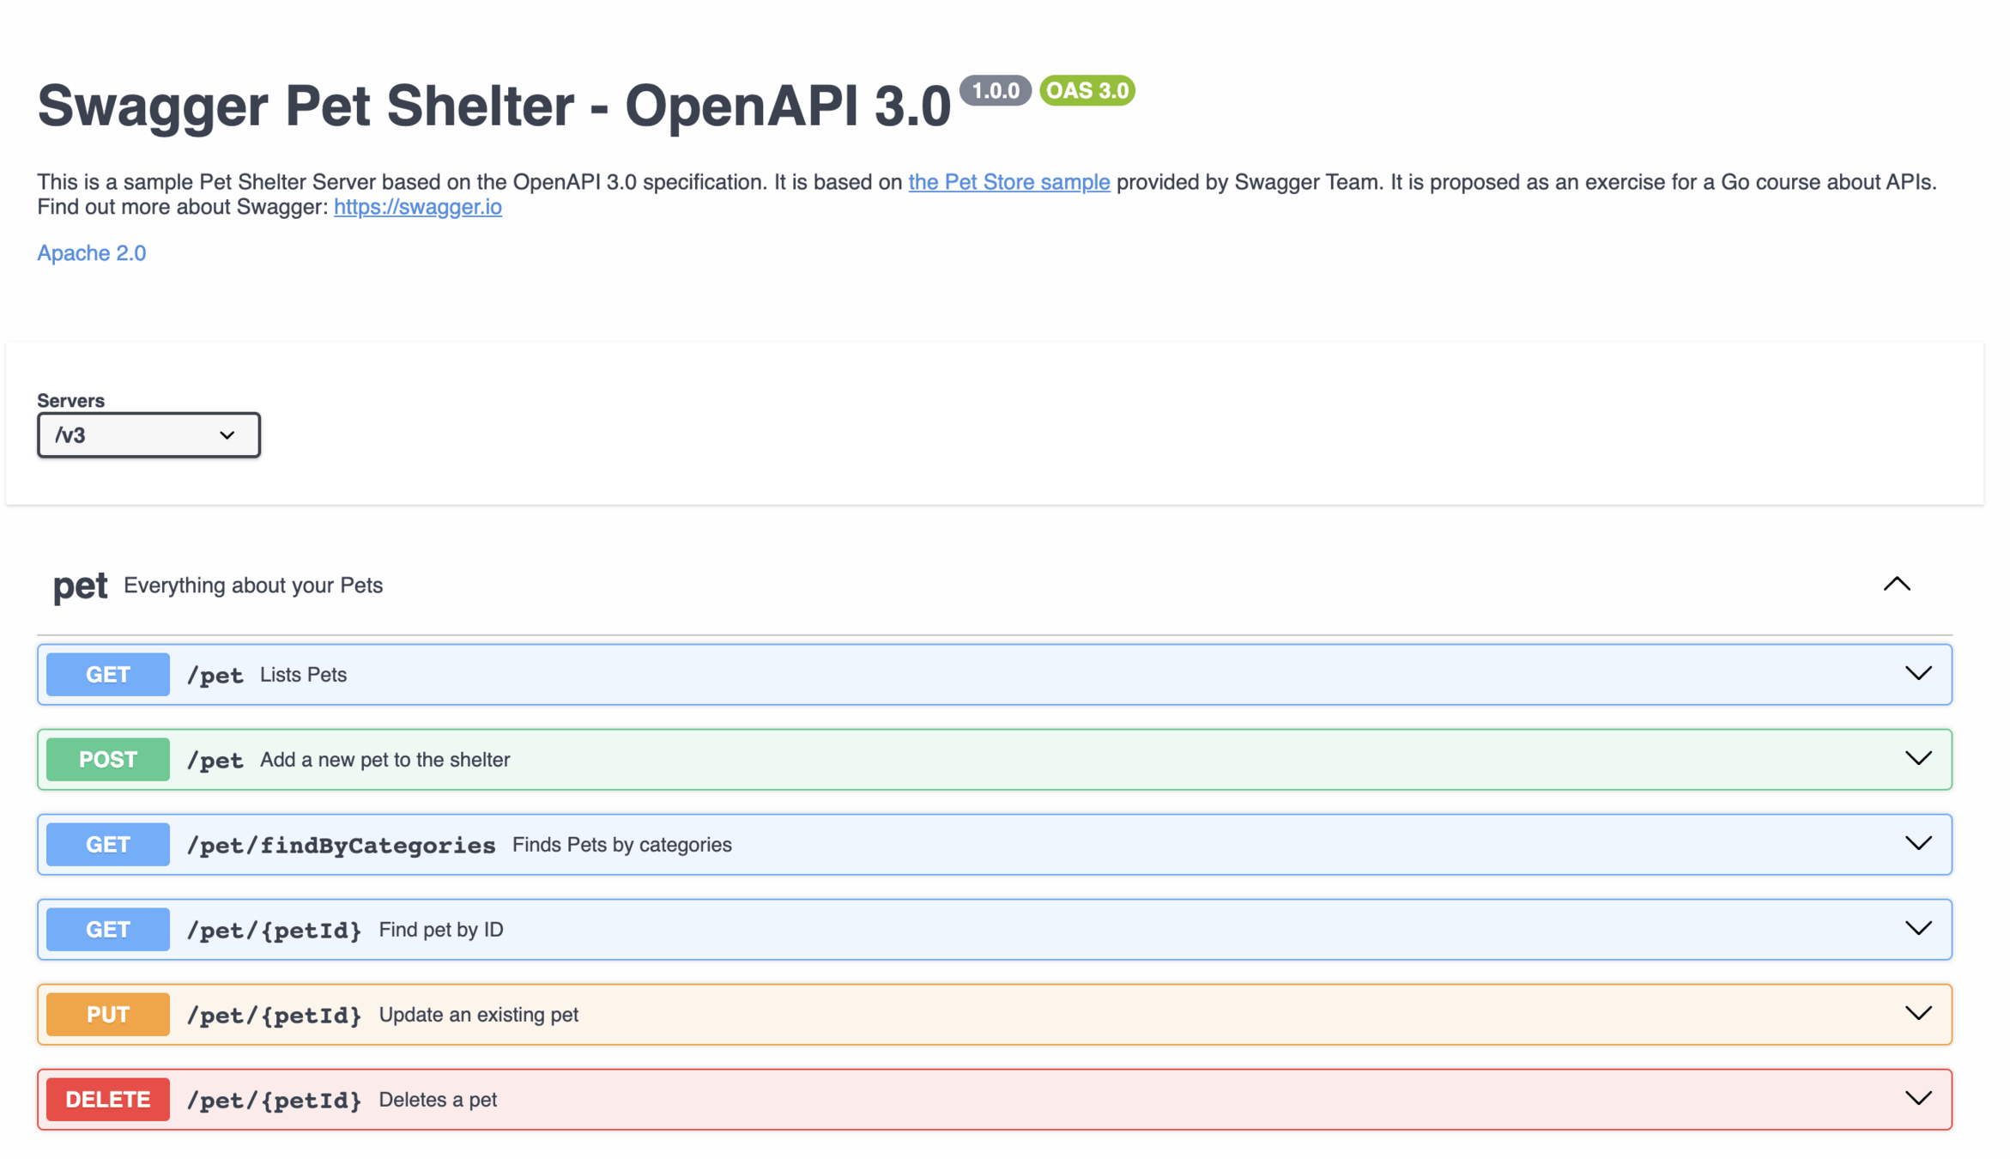Screen dimensions: 2010x1159
Task: Click 'Find pet by ID' operation summary
Action: [440, 930]
